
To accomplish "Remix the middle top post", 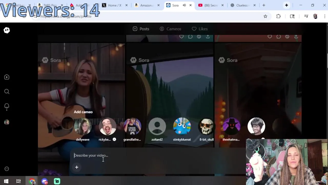I will pyautogui.click(x=199, y=37).
